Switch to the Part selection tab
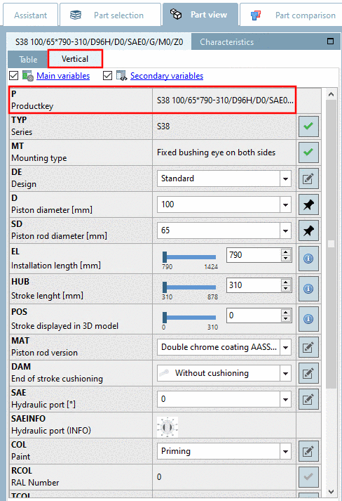The width and height of the screenshot is (342, 501). [x=110, y=15]
